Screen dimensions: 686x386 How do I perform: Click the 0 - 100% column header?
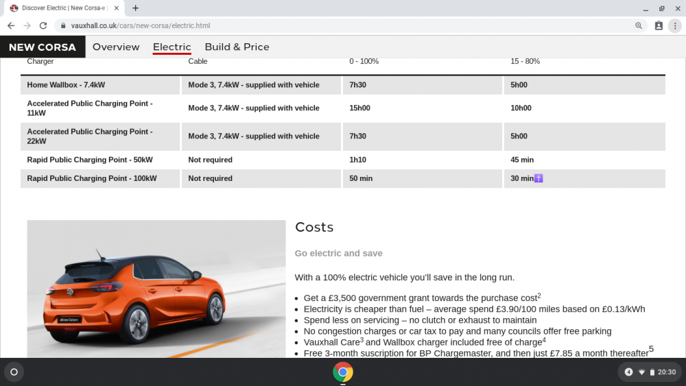(x=364, y=62)
